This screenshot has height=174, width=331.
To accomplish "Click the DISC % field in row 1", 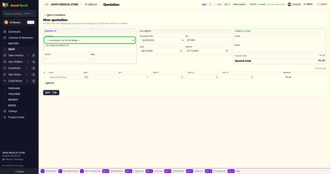I will point(203,77).
